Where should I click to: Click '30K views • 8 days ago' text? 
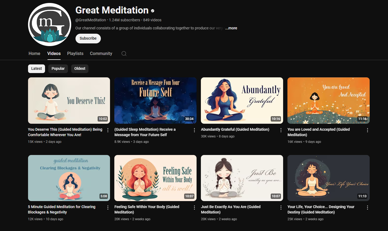click(218, 136)
